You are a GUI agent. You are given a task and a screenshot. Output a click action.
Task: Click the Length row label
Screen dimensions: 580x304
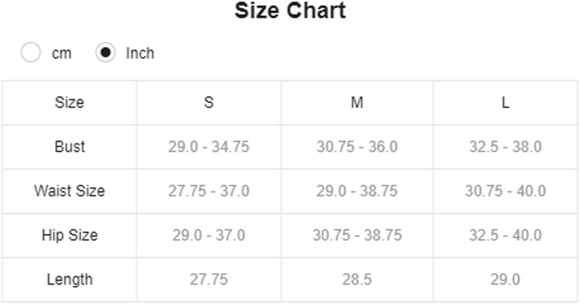(70, 279)
